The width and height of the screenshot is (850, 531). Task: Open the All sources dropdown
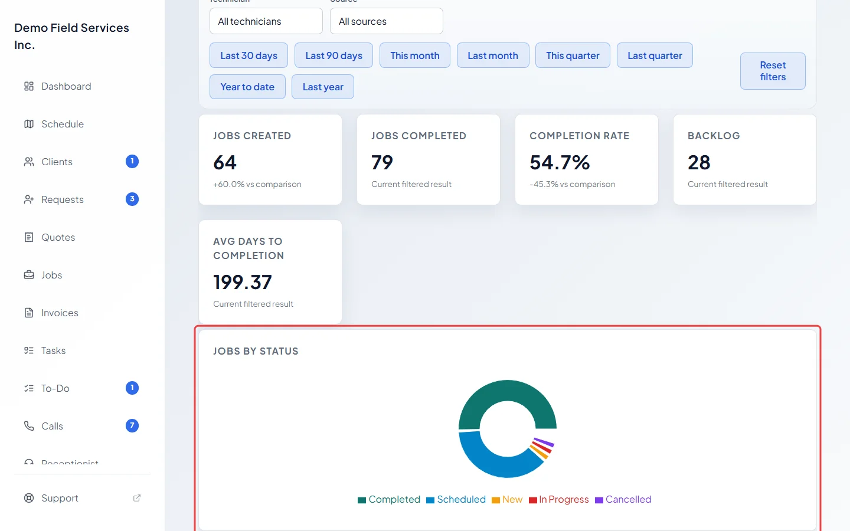coord(387,21)
